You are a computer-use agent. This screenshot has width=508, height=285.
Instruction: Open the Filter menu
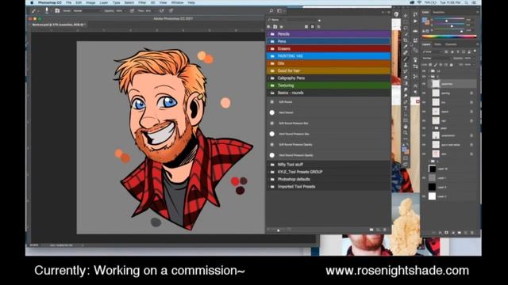(142, 2)
